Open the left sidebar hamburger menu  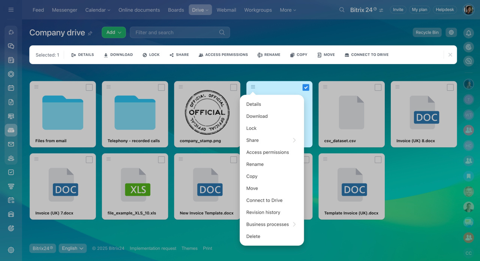(x=11, y=10)
